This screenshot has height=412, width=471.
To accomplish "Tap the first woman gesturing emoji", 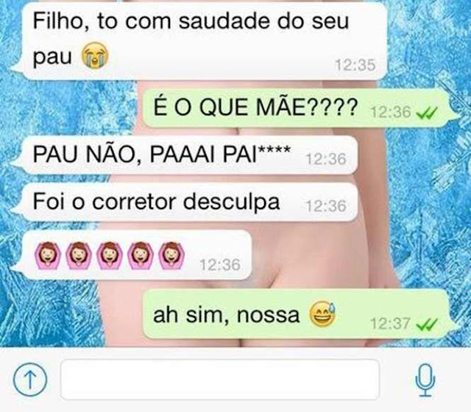I will click(48, 255).
